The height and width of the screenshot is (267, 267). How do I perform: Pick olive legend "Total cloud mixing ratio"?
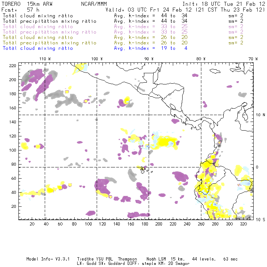tap(38, 38)
